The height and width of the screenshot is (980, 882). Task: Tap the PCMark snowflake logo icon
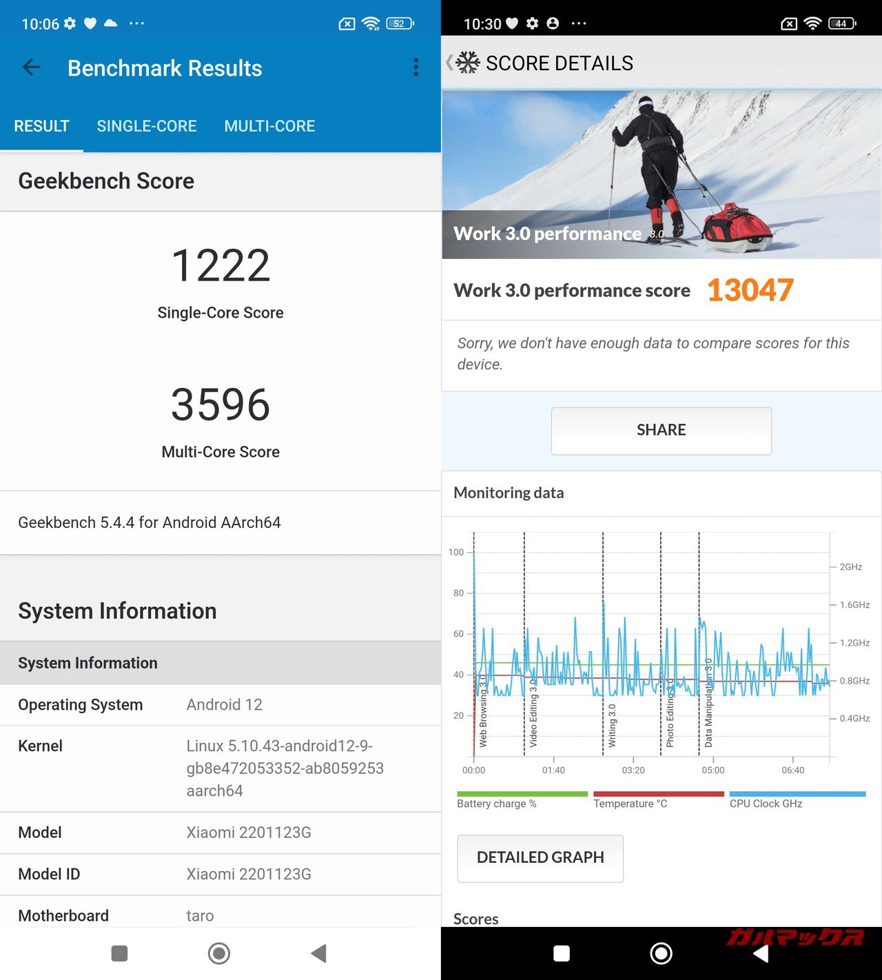(x=468, y=63)
